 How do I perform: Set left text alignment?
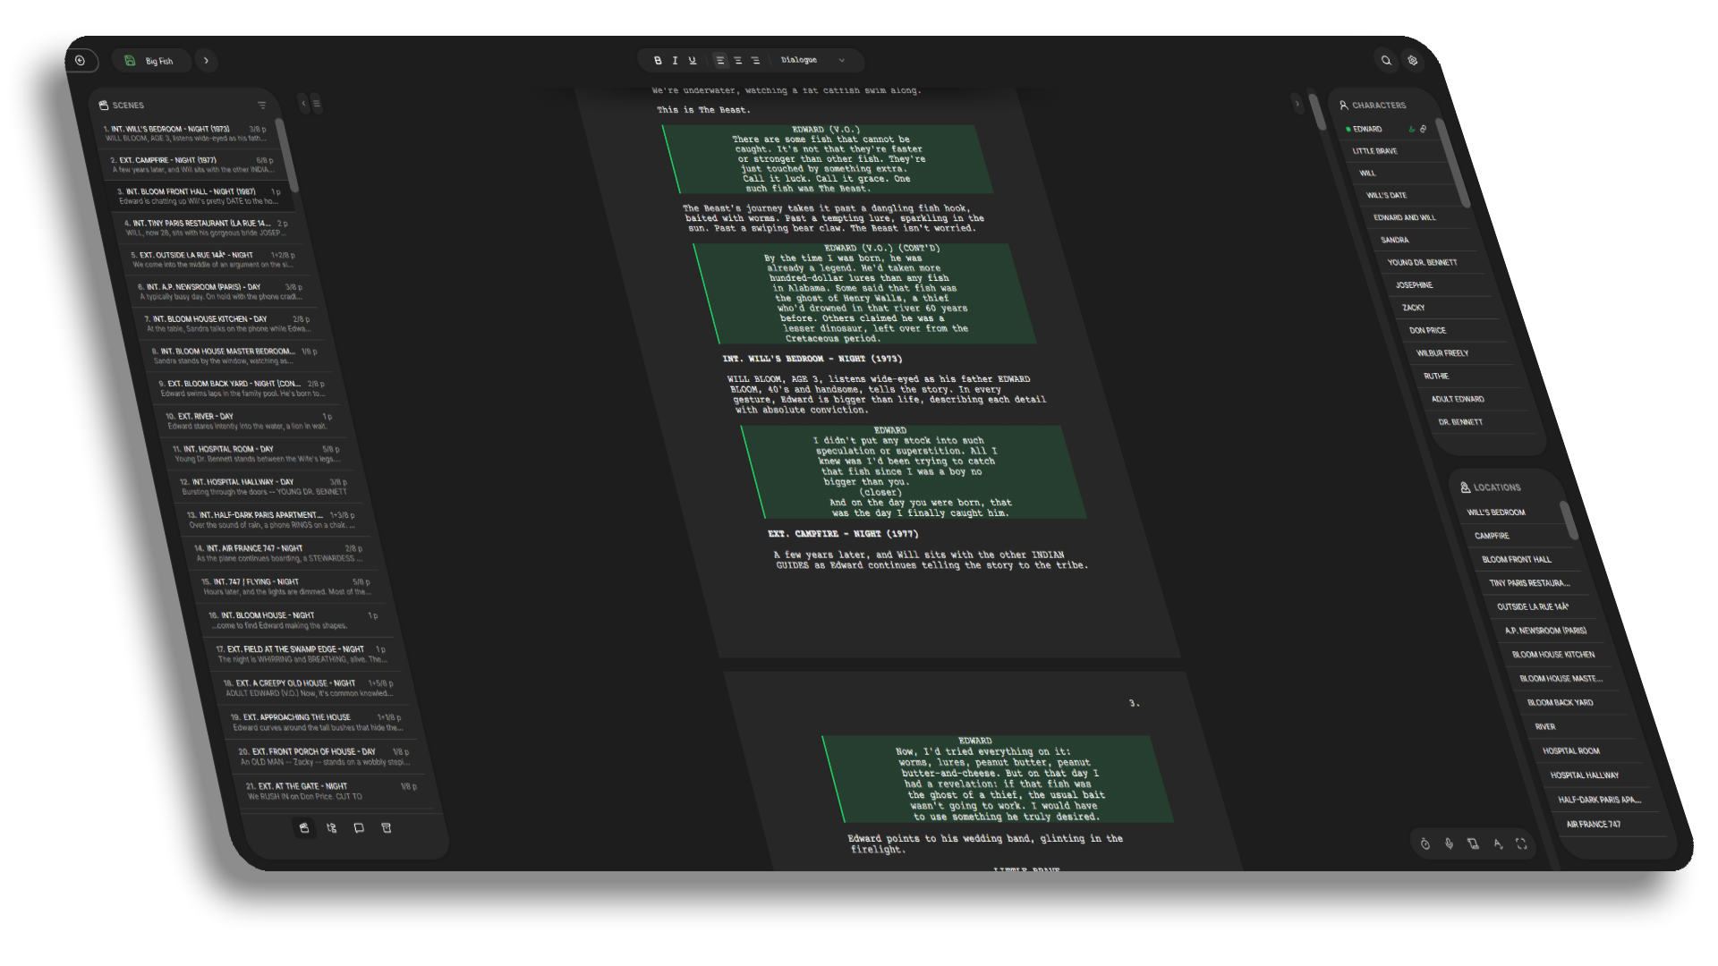[x=720, y=61]
